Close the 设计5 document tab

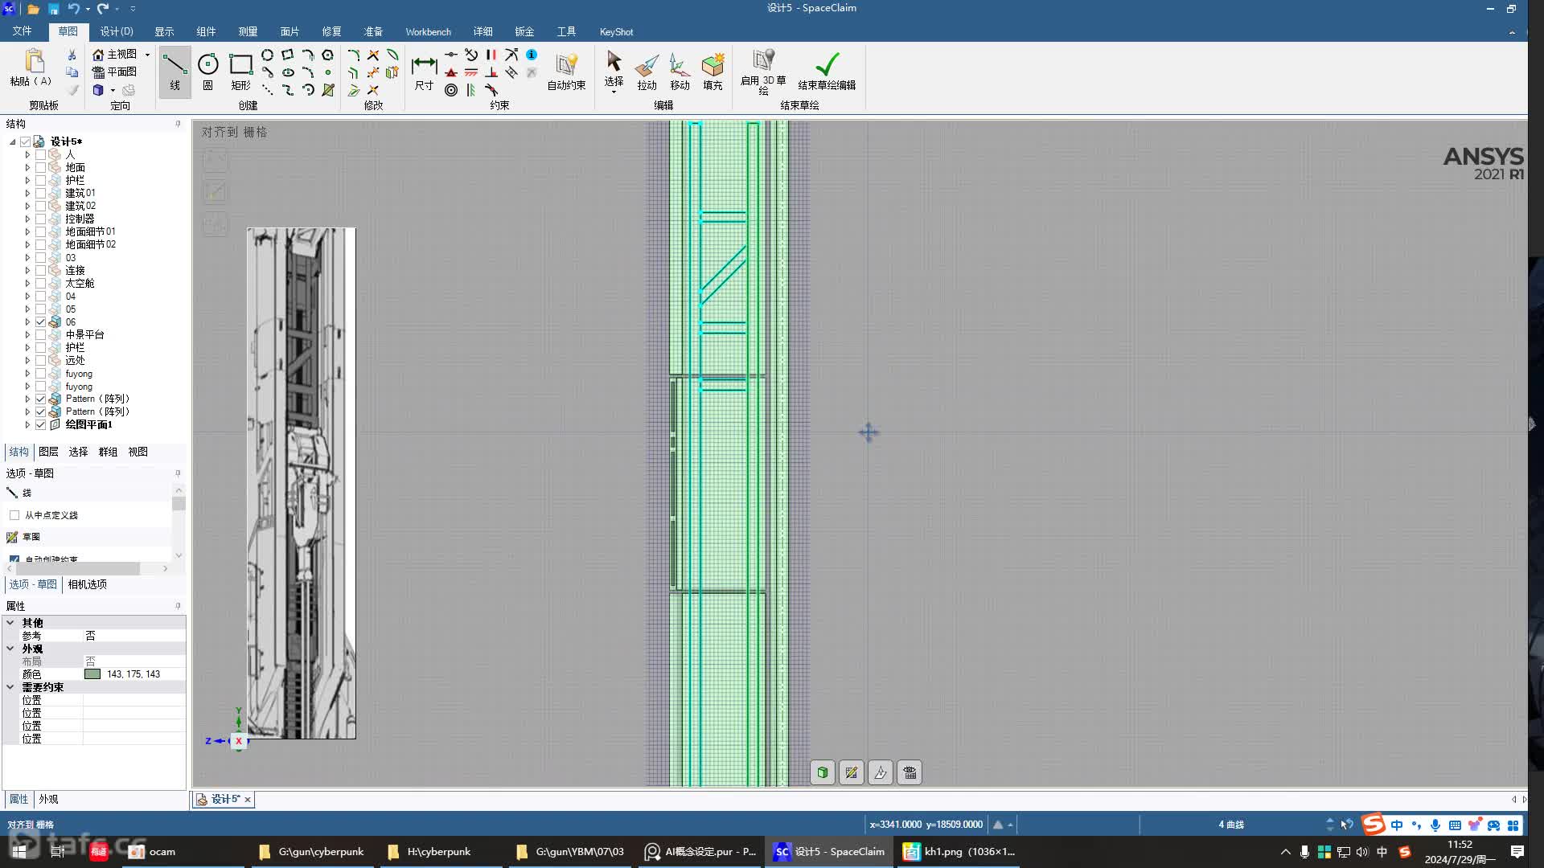click(248, 800)
